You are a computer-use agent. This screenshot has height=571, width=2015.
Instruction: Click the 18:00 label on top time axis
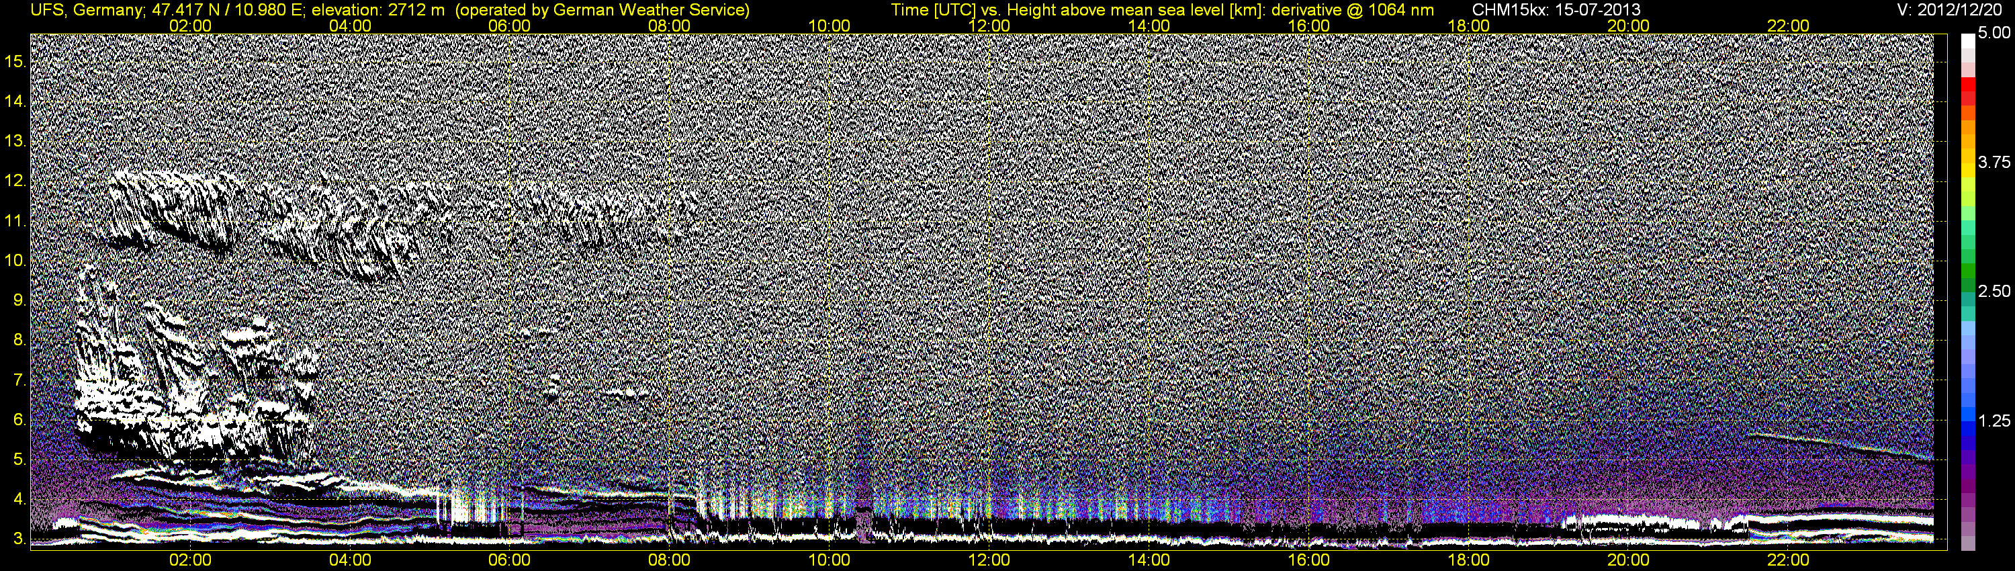click(x=1468, y=26)
